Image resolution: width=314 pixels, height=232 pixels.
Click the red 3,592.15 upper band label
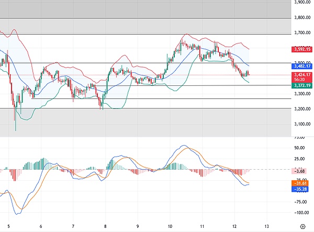pos(300,50)
